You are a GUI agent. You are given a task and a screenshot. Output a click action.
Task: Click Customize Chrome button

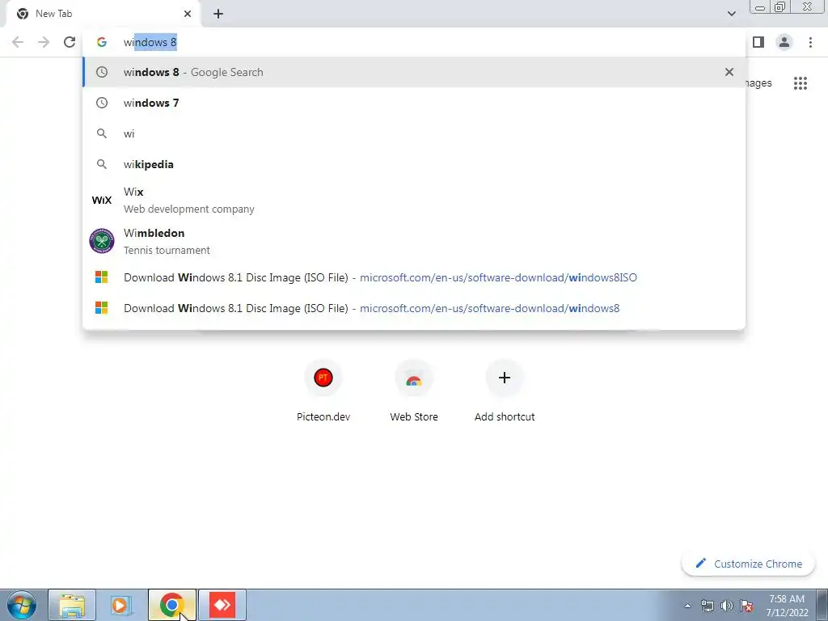coord(748,564)
